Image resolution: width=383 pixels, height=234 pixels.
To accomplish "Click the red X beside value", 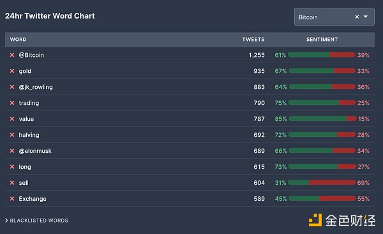I will [x=12, y=119].
